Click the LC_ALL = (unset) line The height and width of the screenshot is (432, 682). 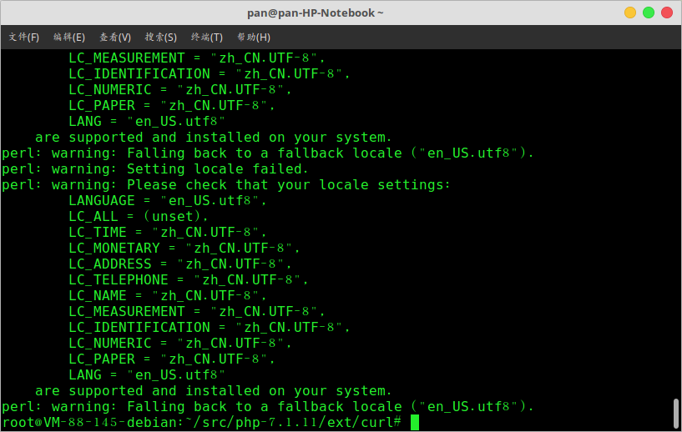[139, 217]
